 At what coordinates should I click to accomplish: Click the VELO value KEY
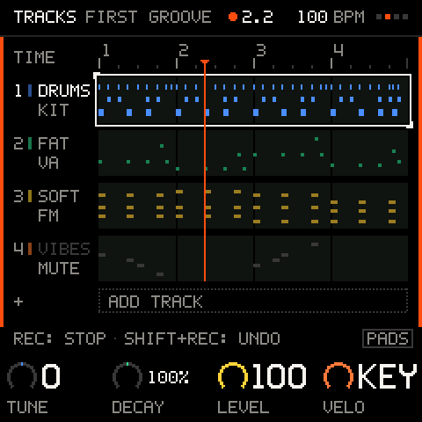click(387, 376)
